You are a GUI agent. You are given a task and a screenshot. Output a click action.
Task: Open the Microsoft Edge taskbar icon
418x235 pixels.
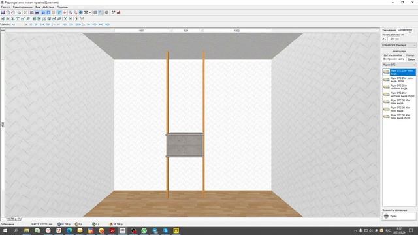click(x=69, y=230)
